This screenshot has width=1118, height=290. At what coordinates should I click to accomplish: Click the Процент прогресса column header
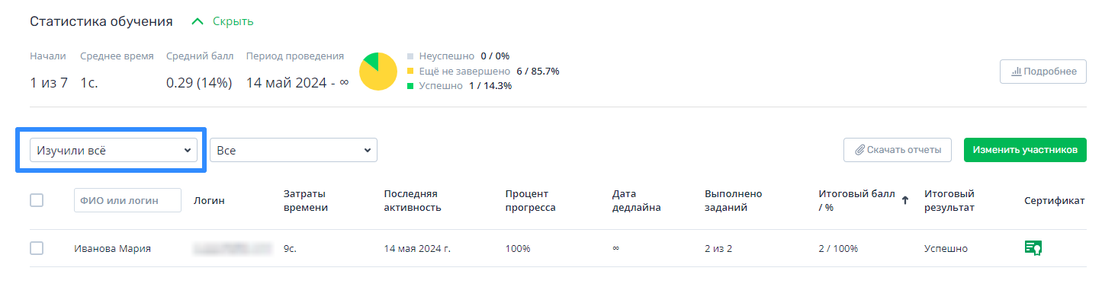(530, 200)
